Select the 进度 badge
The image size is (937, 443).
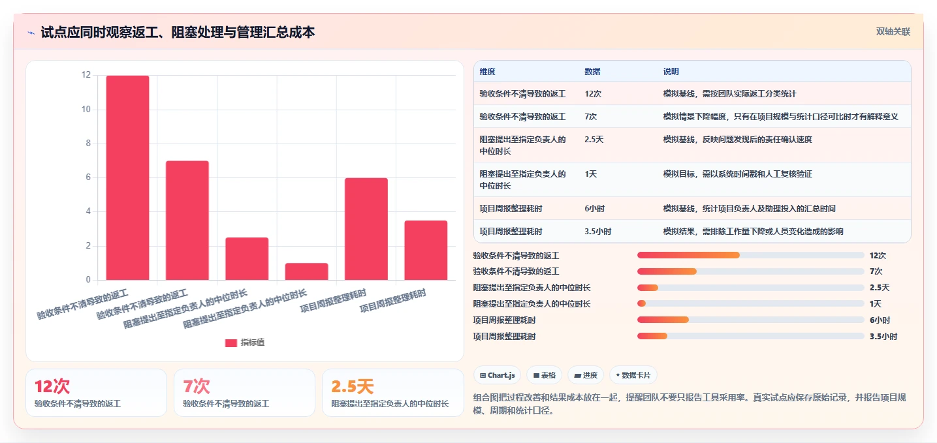coord(586,375)
